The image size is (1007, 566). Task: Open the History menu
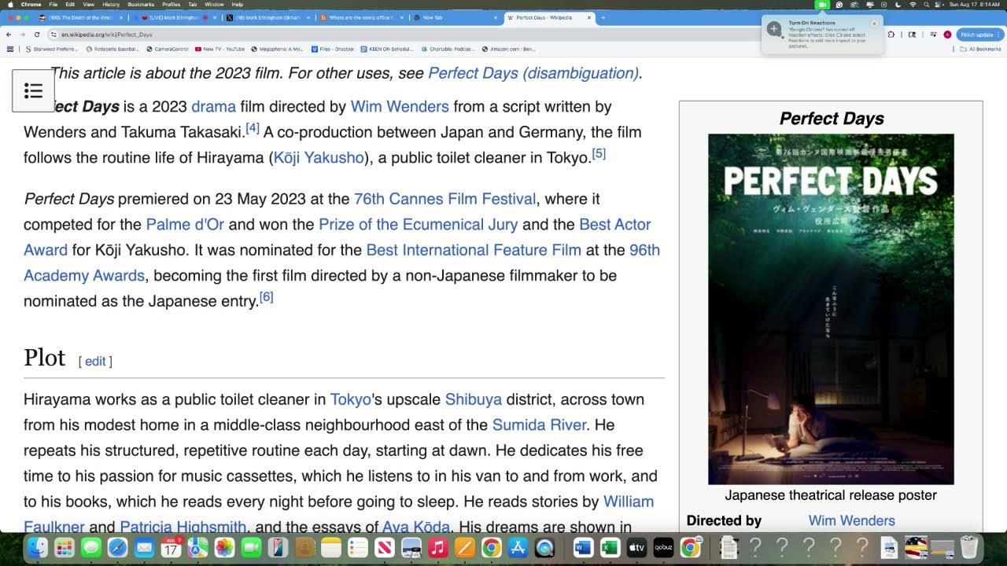click(x=110, y=5)
